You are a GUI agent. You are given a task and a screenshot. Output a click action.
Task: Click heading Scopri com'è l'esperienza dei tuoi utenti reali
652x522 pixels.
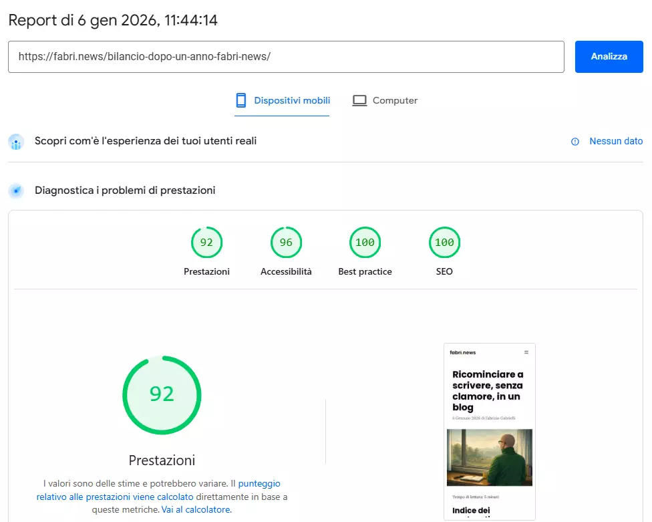[146, 141]
